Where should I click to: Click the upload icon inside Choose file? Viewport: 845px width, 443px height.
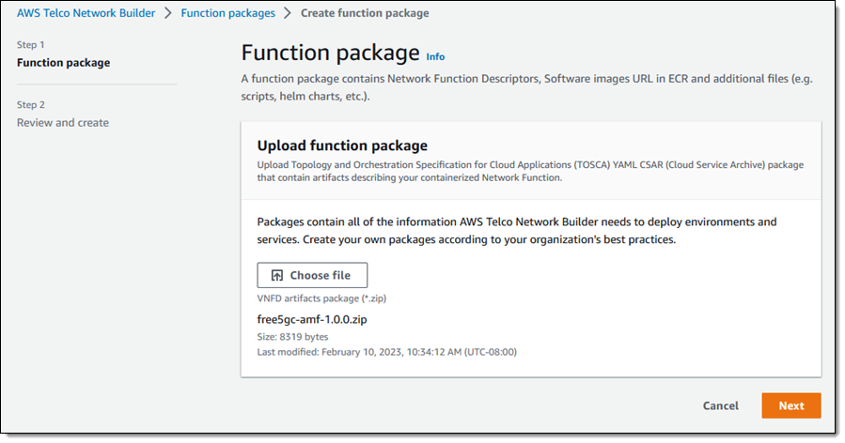tap(276, 276)
